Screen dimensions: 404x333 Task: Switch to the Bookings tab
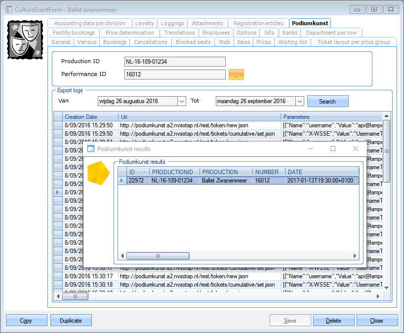tap(115, 42)
